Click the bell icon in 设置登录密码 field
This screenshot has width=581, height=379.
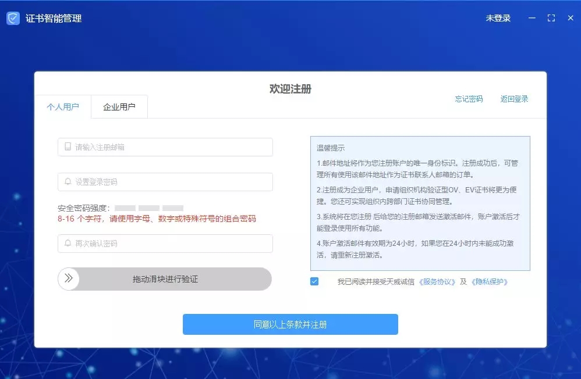(68, 181)
